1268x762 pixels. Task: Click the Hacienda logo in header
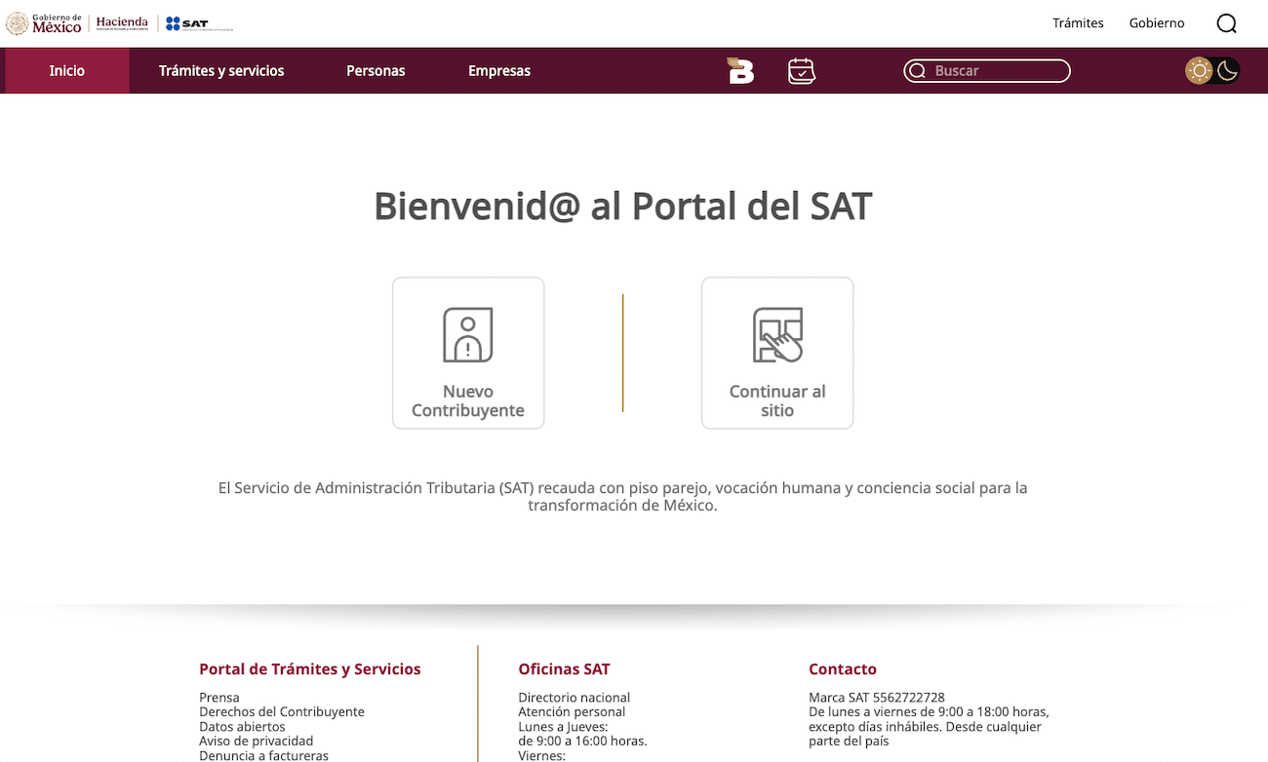point(122,23)
